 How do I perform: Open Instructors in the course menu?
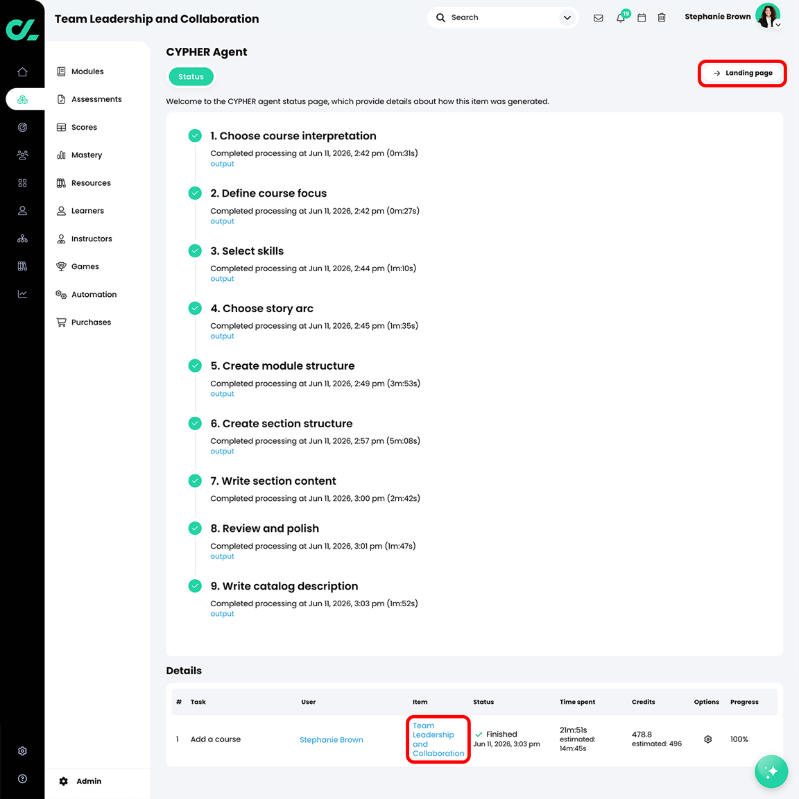pos(92,239)
